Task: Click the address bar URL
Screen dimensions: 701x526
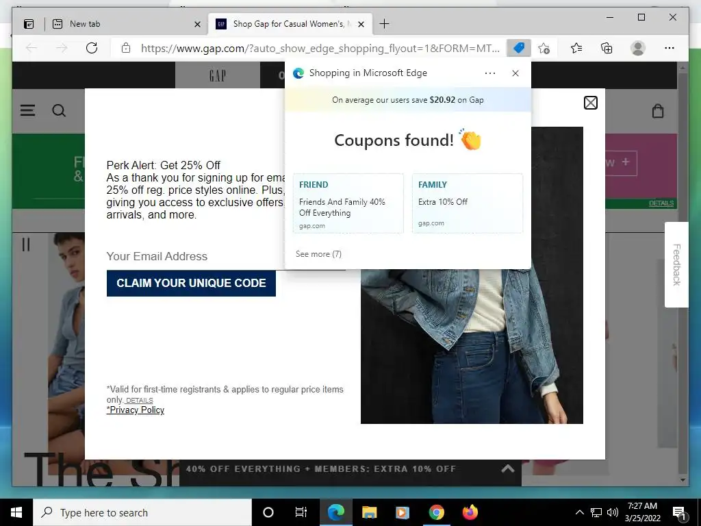Action: [320, 49]
